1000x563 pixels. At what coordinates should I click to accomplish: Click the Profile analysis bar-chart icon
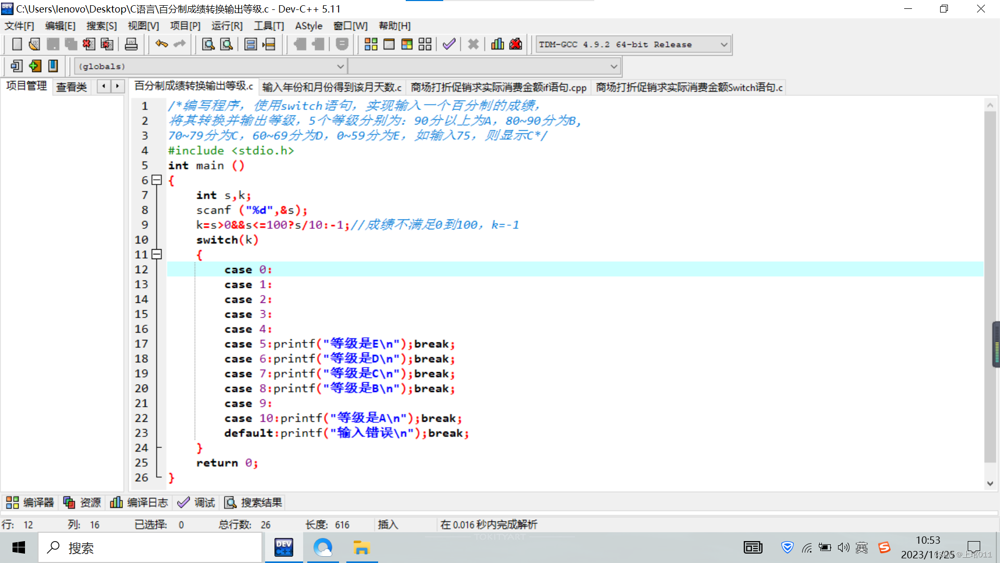[497, 44]
